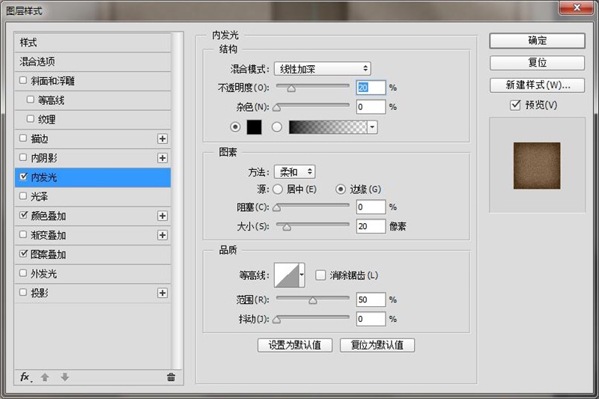Screen dimensions: 599x399
Task: Enable the 描边 checkbox
Action: coord(23,138)
